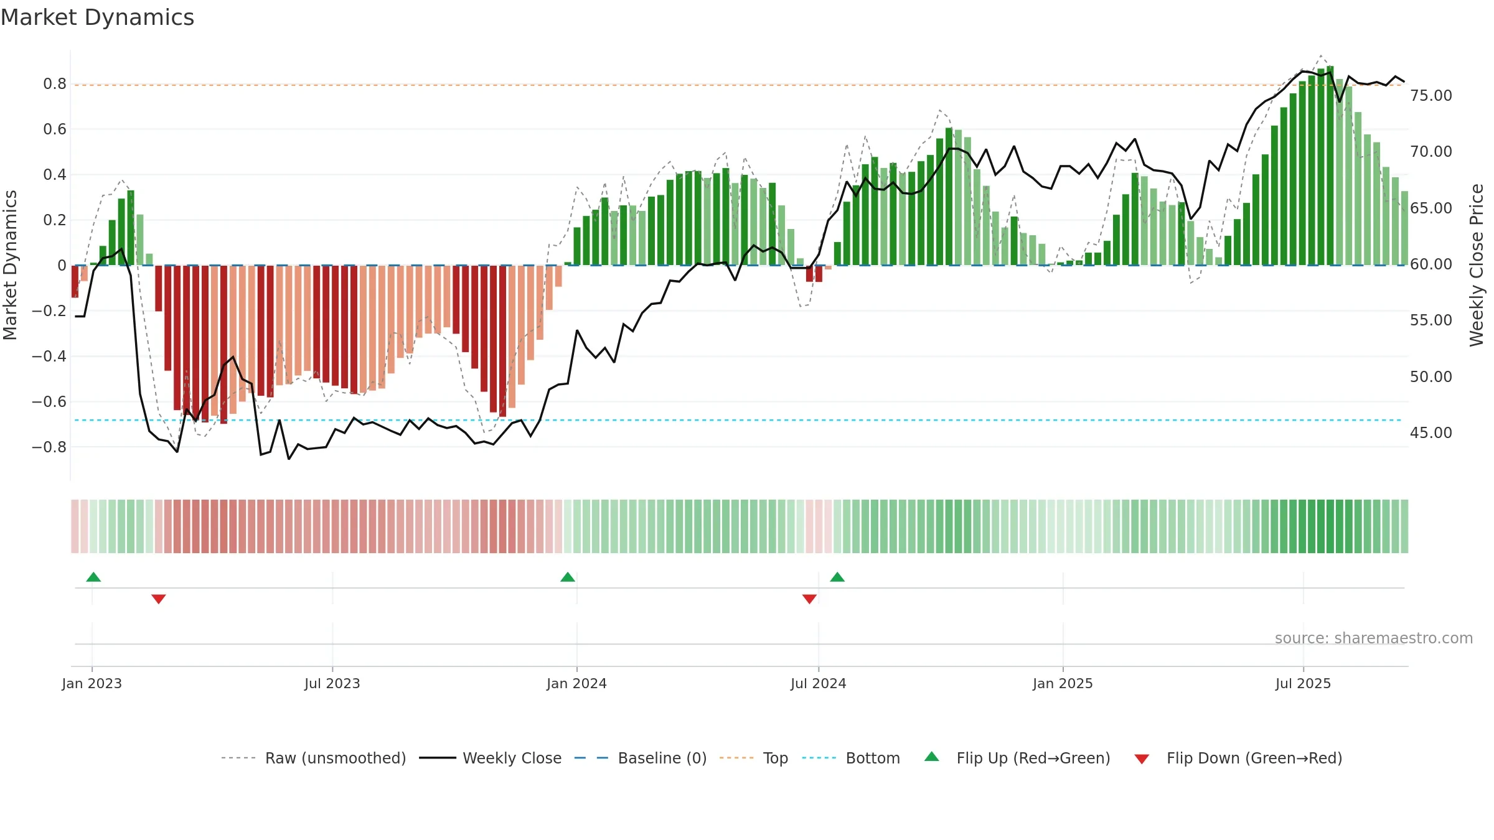This screenshot has width=1494, height=840.
Task: Click the 45.00 right axis price label
Action: point(1431,433)
